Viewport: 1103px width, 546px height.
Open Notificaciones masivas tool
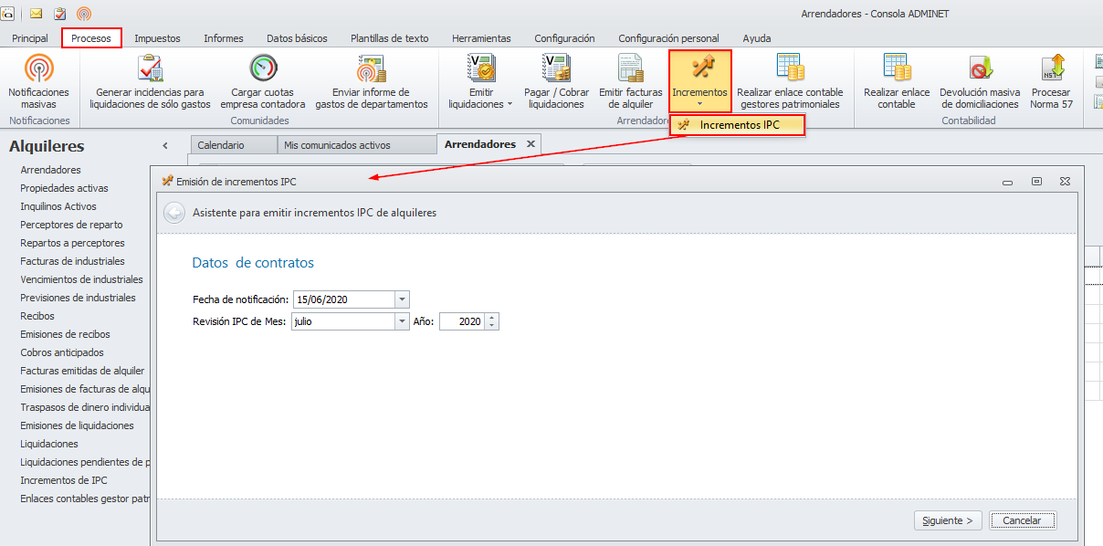coord(38,81)
